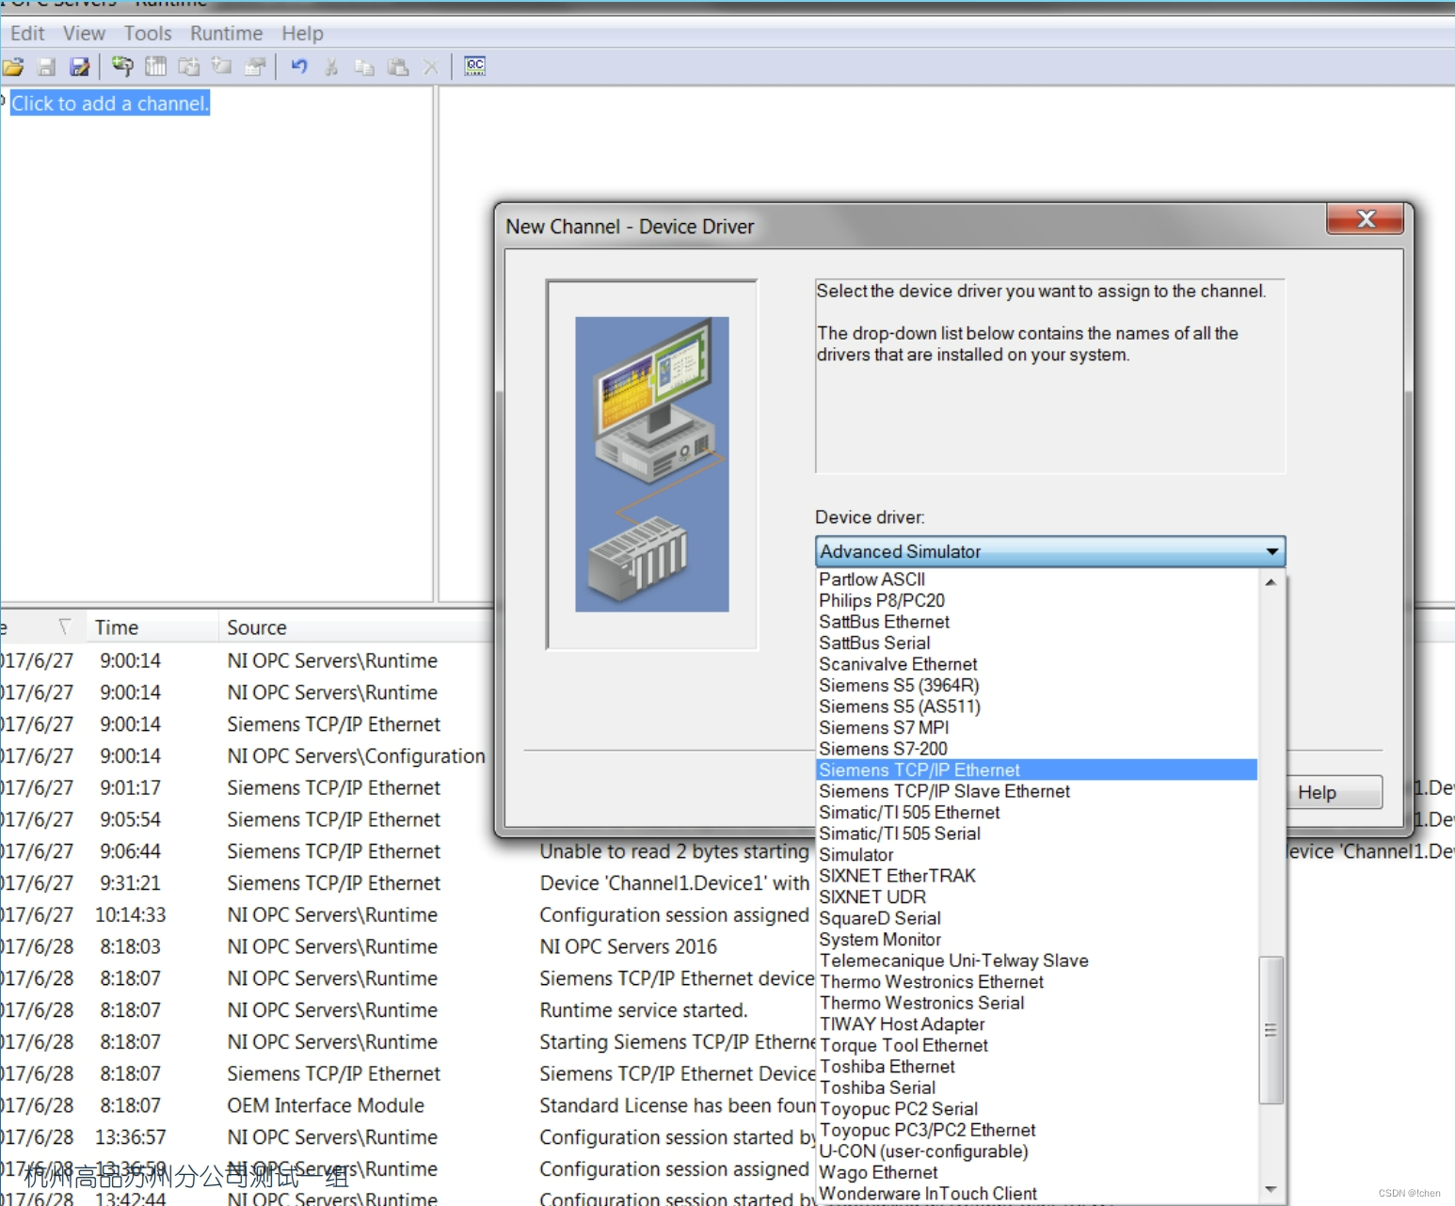The width and height of the screenshot is (1455, 1206).
Task: Open the Tools menu
Action: 148,34
